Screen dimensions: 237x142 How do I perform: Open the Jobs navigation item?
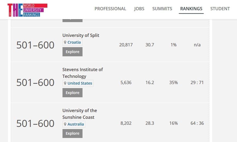(139, 9)
